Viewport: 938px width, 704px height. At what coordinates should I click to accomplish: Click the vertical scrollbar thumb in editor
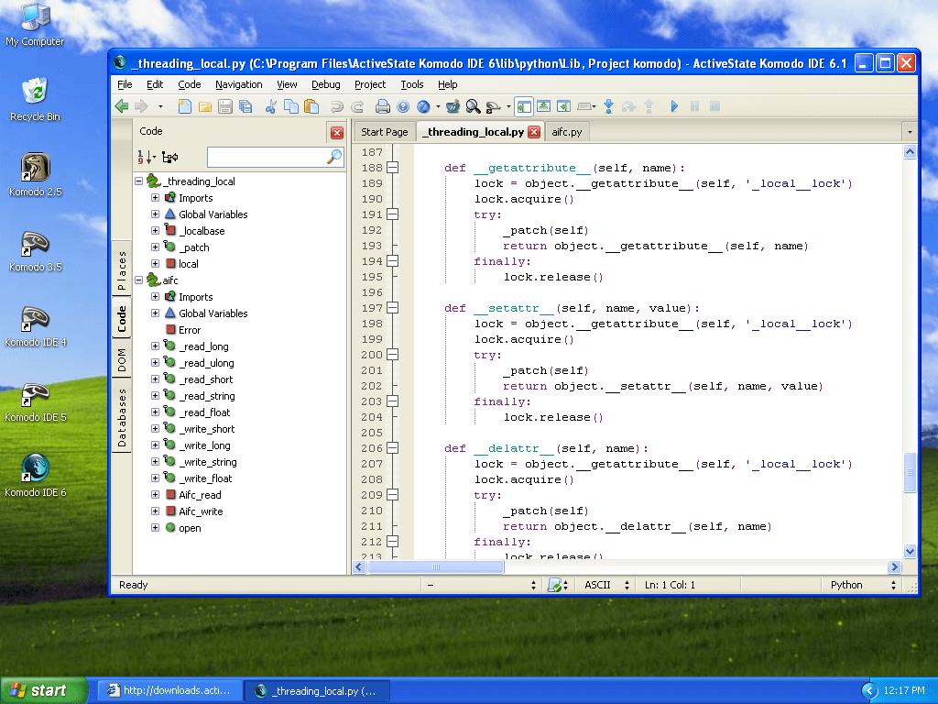tap(910, 472)
